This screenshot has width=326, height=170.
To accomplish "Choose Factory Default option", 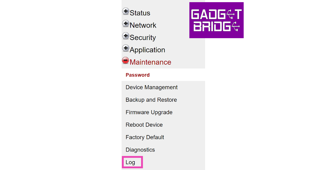I will (145, 137).
